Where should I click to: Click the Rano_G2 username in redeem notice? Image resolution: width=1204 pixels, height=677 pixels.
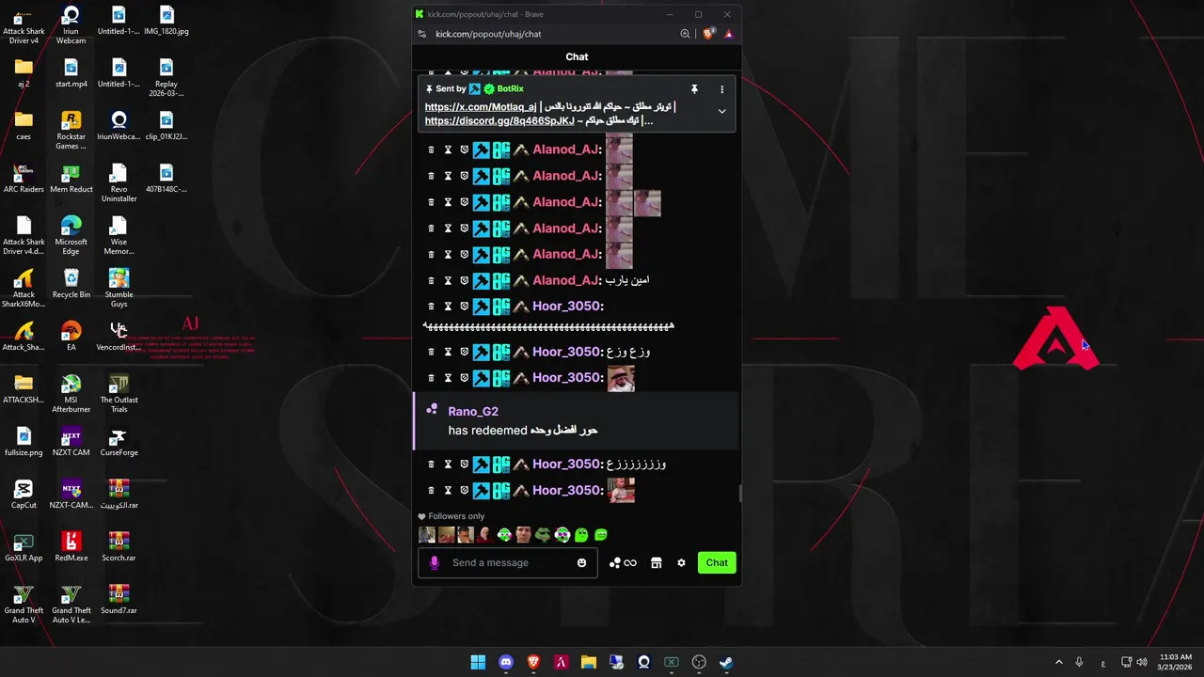tap(473, 412)
